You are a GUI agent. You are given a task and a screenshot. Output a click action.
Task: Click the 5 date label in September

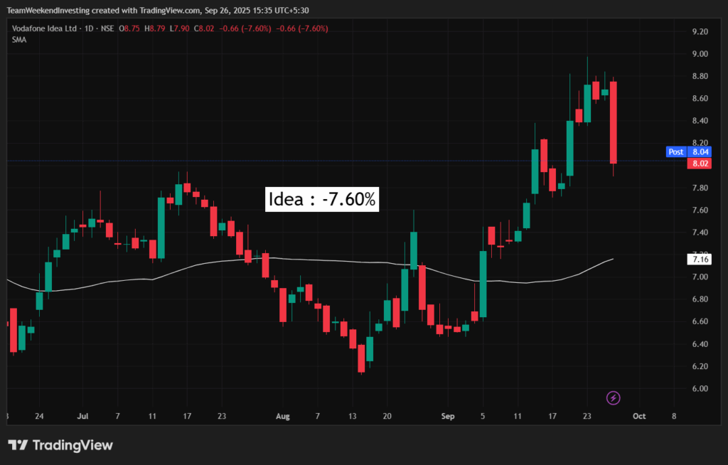coord(483,416)
